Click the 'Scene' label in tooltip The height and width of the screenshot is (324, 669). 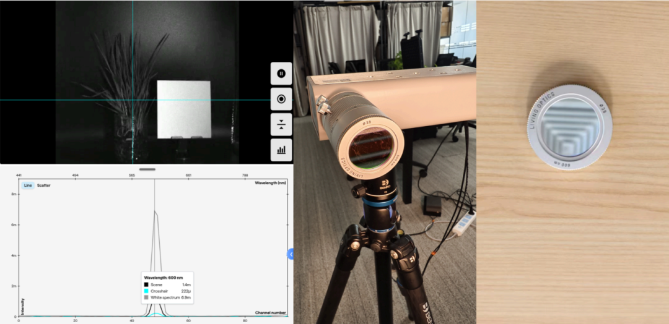[x=155, y=284]
